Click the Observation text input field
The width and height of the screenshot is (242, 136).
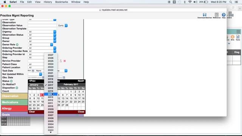point(42,23)
